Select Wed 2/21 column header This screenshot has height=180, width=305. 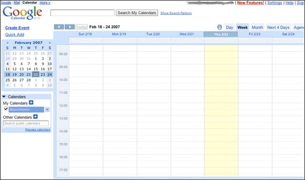[186, 34]
